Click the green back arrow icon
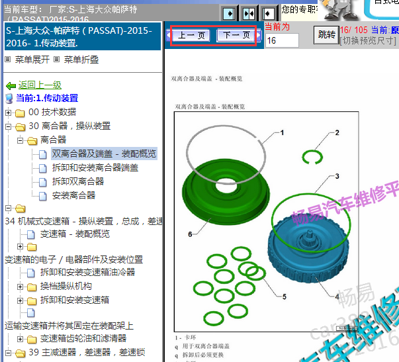Screen dimensions: 399x362 tap(11, 86)
